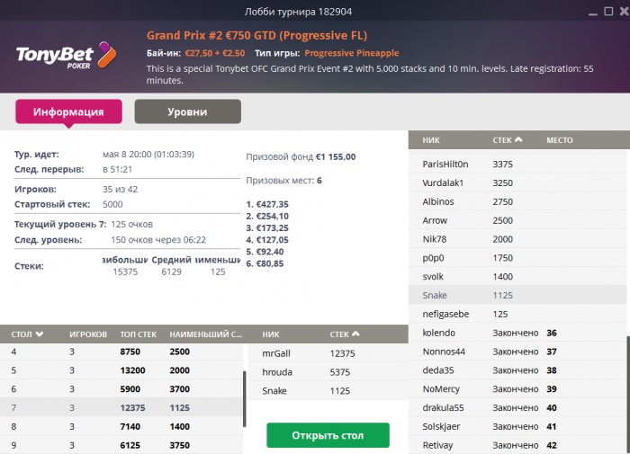Maximize the tournament lobby window
The width and height of the screenshot is (630, 454).
pyautogui.click(x=604, y=12)
